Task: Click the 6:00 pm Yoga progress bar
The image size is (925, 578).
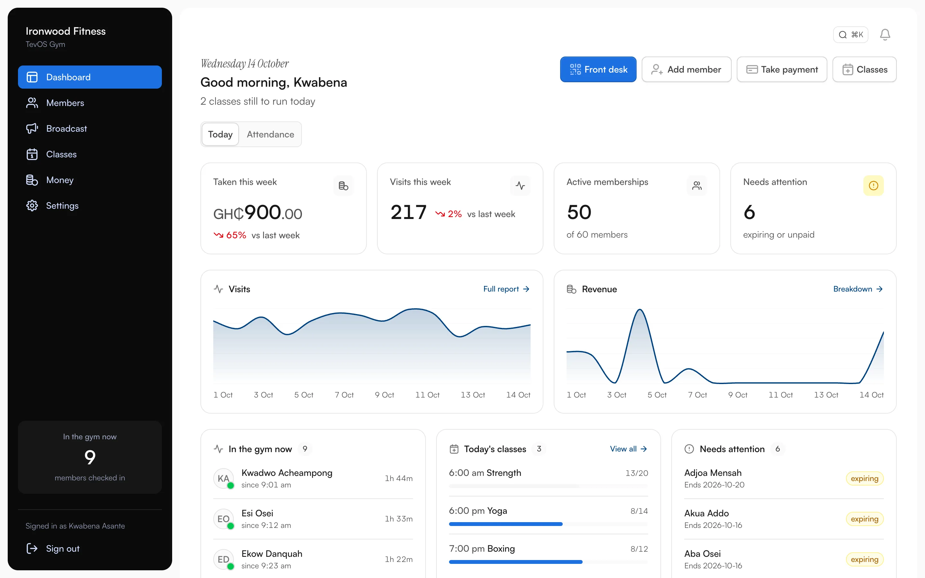Action: (548, 524)
